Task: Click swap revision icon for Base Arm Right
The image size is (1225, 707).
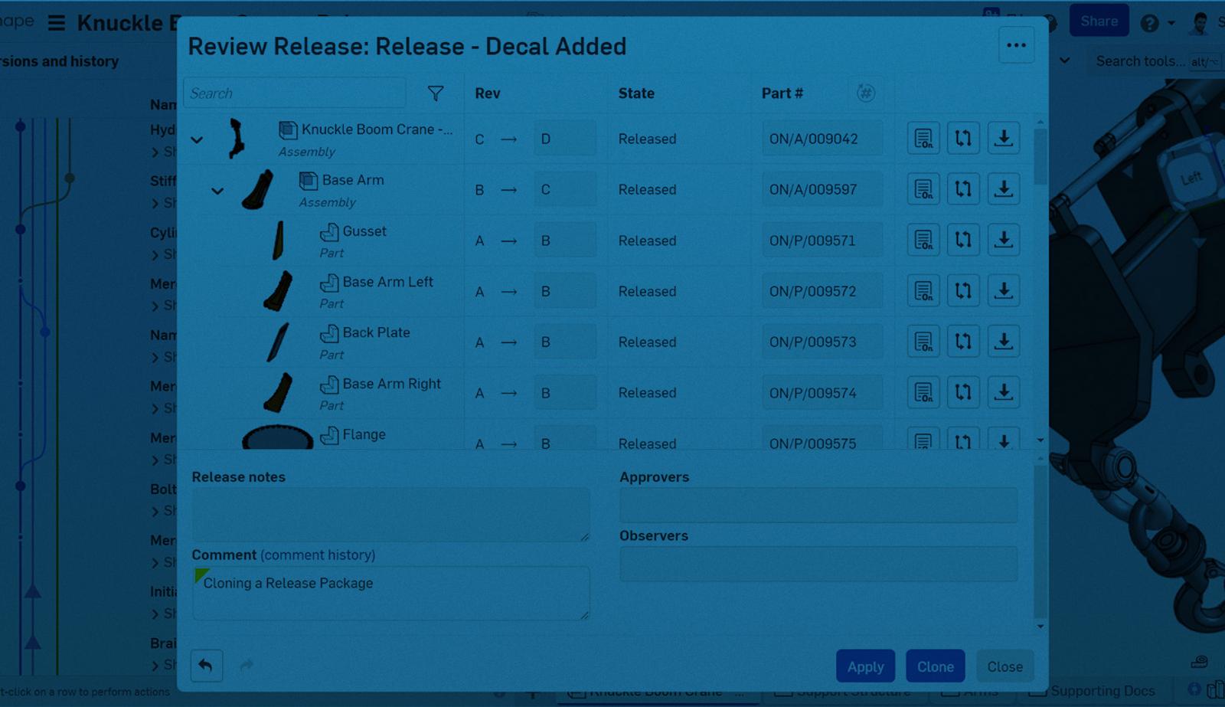Action: (x=962, y=393)
